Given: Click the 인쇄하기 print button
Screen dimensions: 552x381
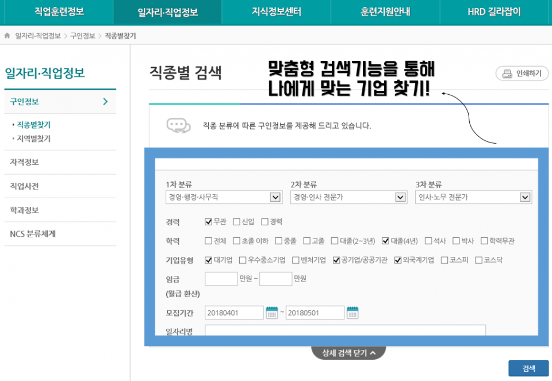Looking at the screenshot, I should [x=522, y=74].
